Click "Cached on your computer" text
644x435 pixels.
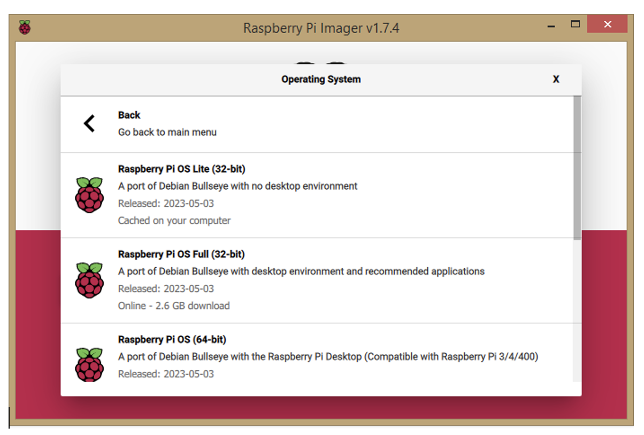174,221
